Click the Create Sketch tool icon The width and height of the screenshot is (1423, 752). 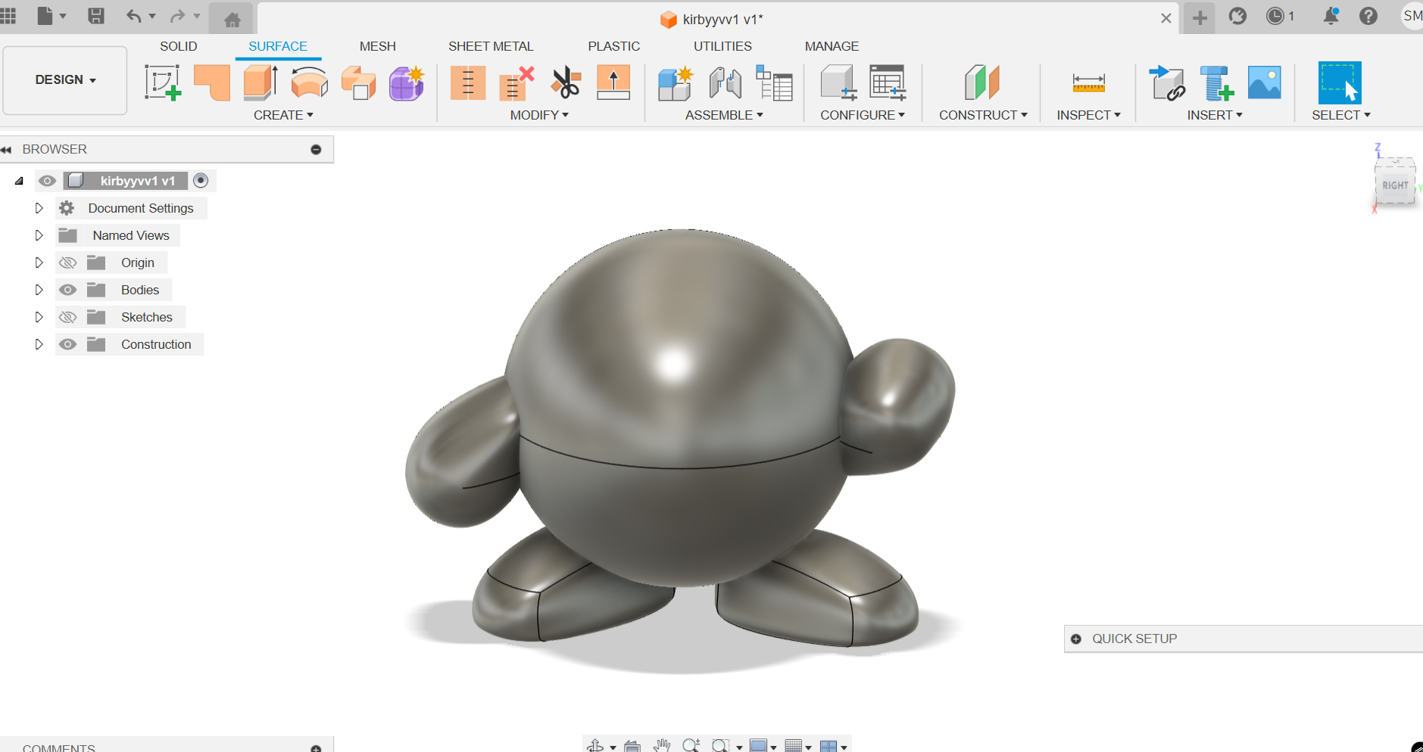(163, 82)
